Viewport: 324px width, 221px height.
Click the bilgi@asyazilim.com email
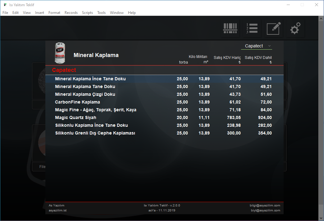[x=265, y=205]
